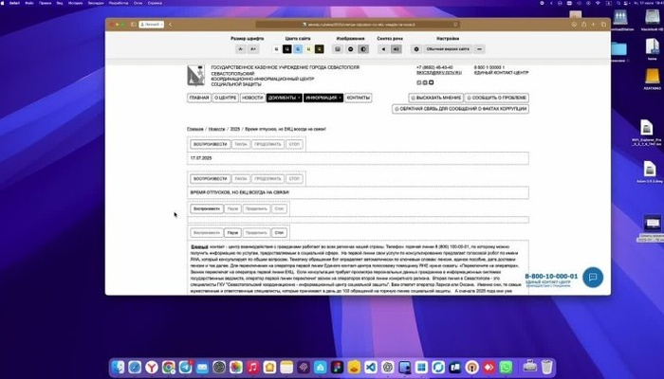Switch images to grayscale contrast mode
The height and width of the screenshot is (379, 664).
pyautogui.click(x=363, y=49)
